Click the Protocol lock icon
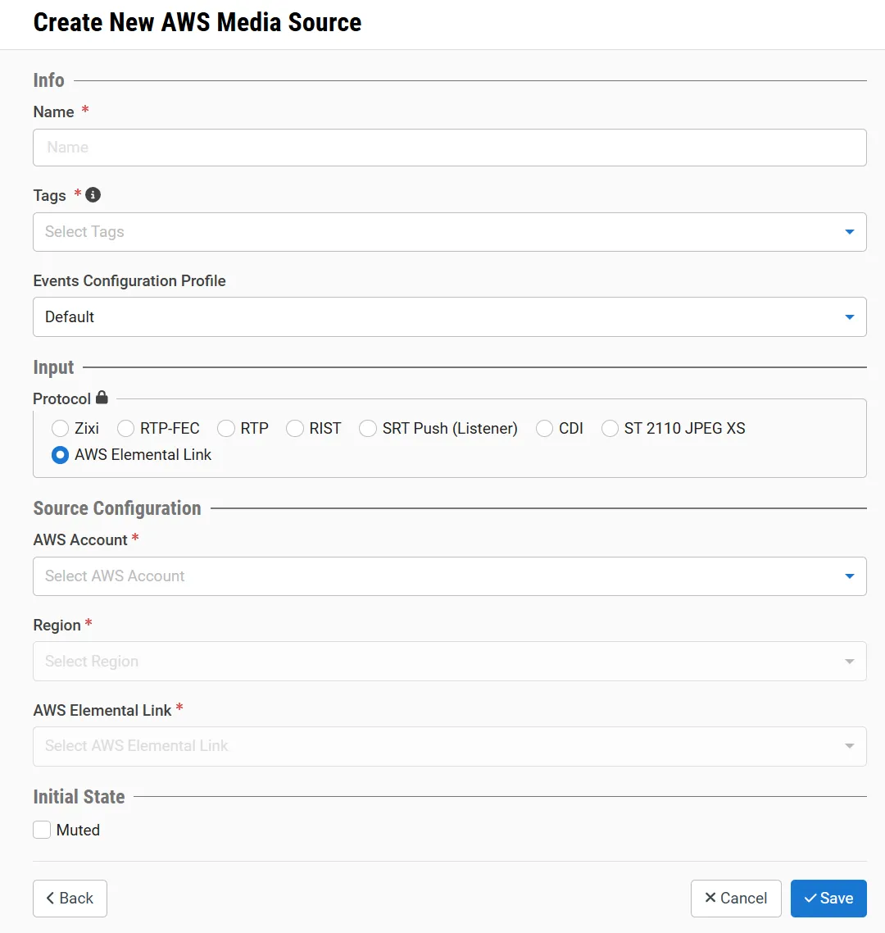This screenshot has height=933, width=885. [x=102, y=397]
